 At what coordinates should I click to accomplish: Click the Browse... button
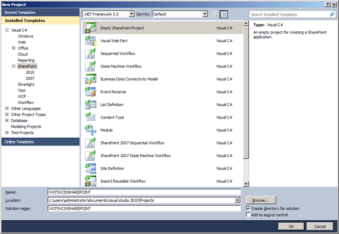point(261,200)
